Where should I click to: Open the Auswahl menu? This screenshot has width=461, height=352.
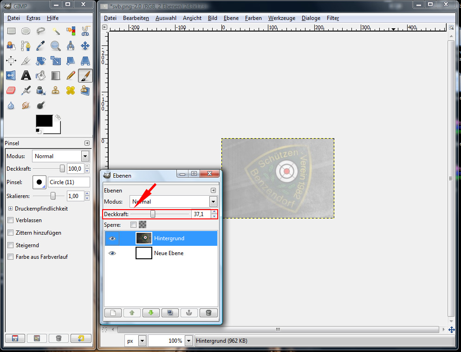[166, 18]
